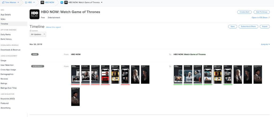This screenshot has height=117, width=274.
Task: Click the Time Warner company icon in breadcrumb
Action: point(3,2)
